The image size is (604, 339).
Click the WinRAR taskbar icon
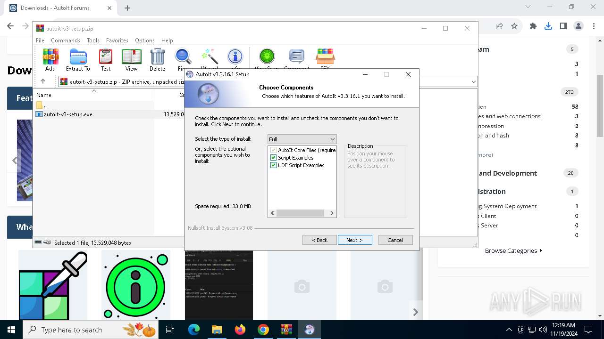pyautogui.click(x=286, y=330)
